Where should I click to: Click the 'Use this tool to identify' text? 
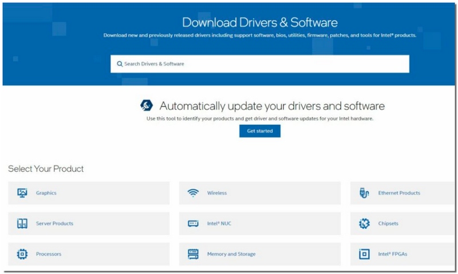pyautogui.click(x=260, y=119)
